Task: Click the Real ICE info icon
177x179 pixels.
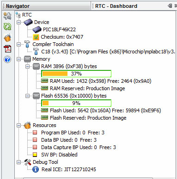Action: [x=36, y=169]
